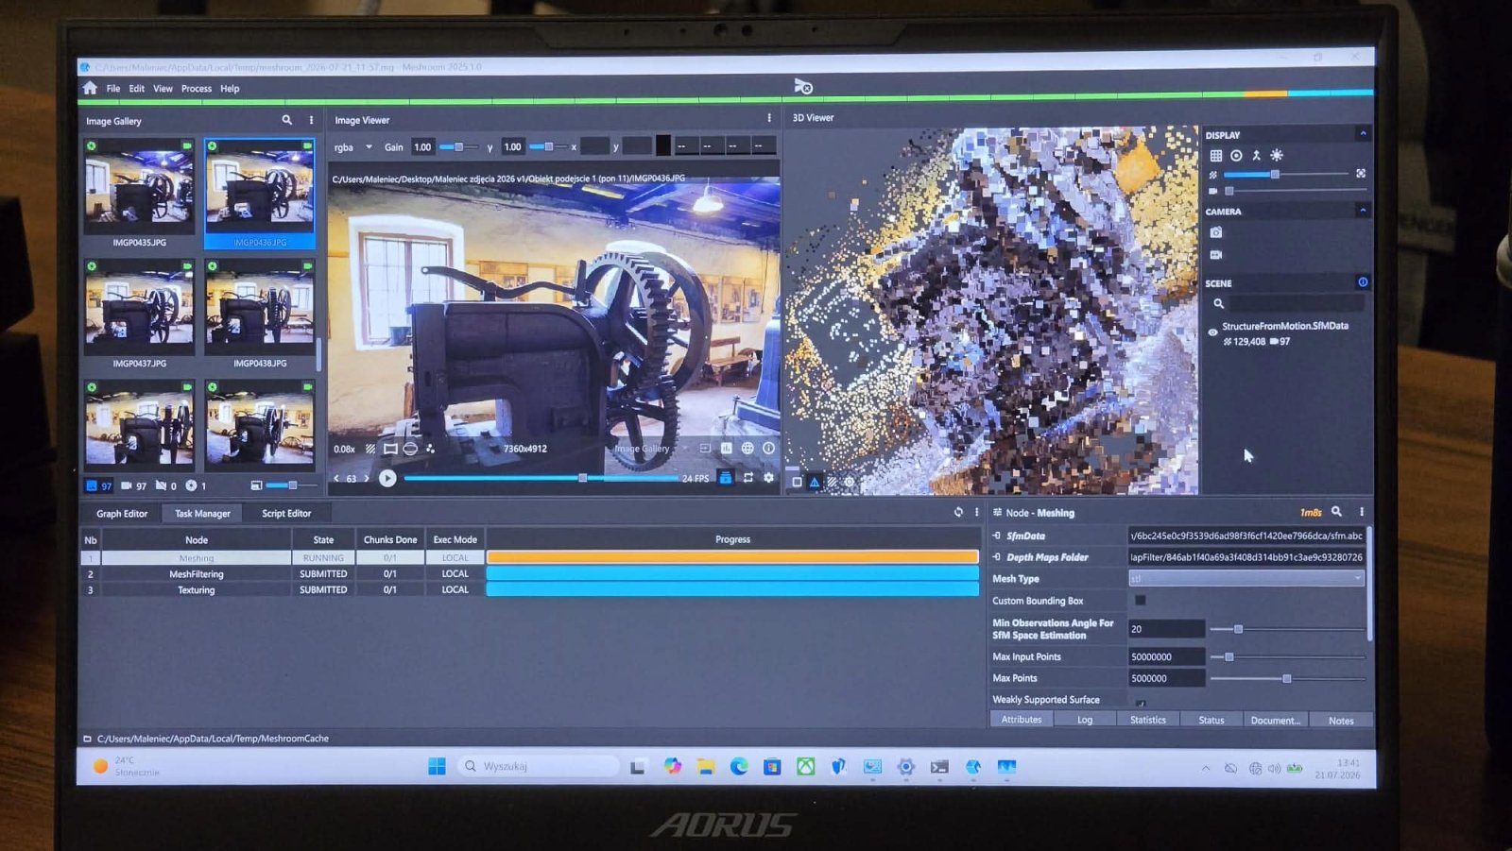Toggle the Weakly Supported Surface checkbox
Viewport: 1512px width, 851px height.
pos(1141,702)
